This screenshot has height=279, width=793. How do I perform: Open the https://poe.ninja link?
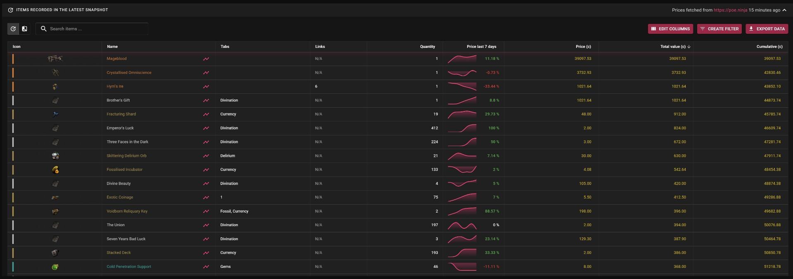click(730, 10)
